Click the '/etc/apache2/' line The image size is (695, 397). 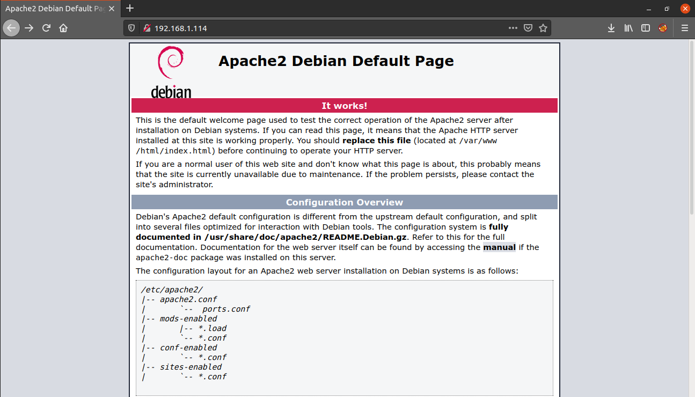click(x=172, y=290)
